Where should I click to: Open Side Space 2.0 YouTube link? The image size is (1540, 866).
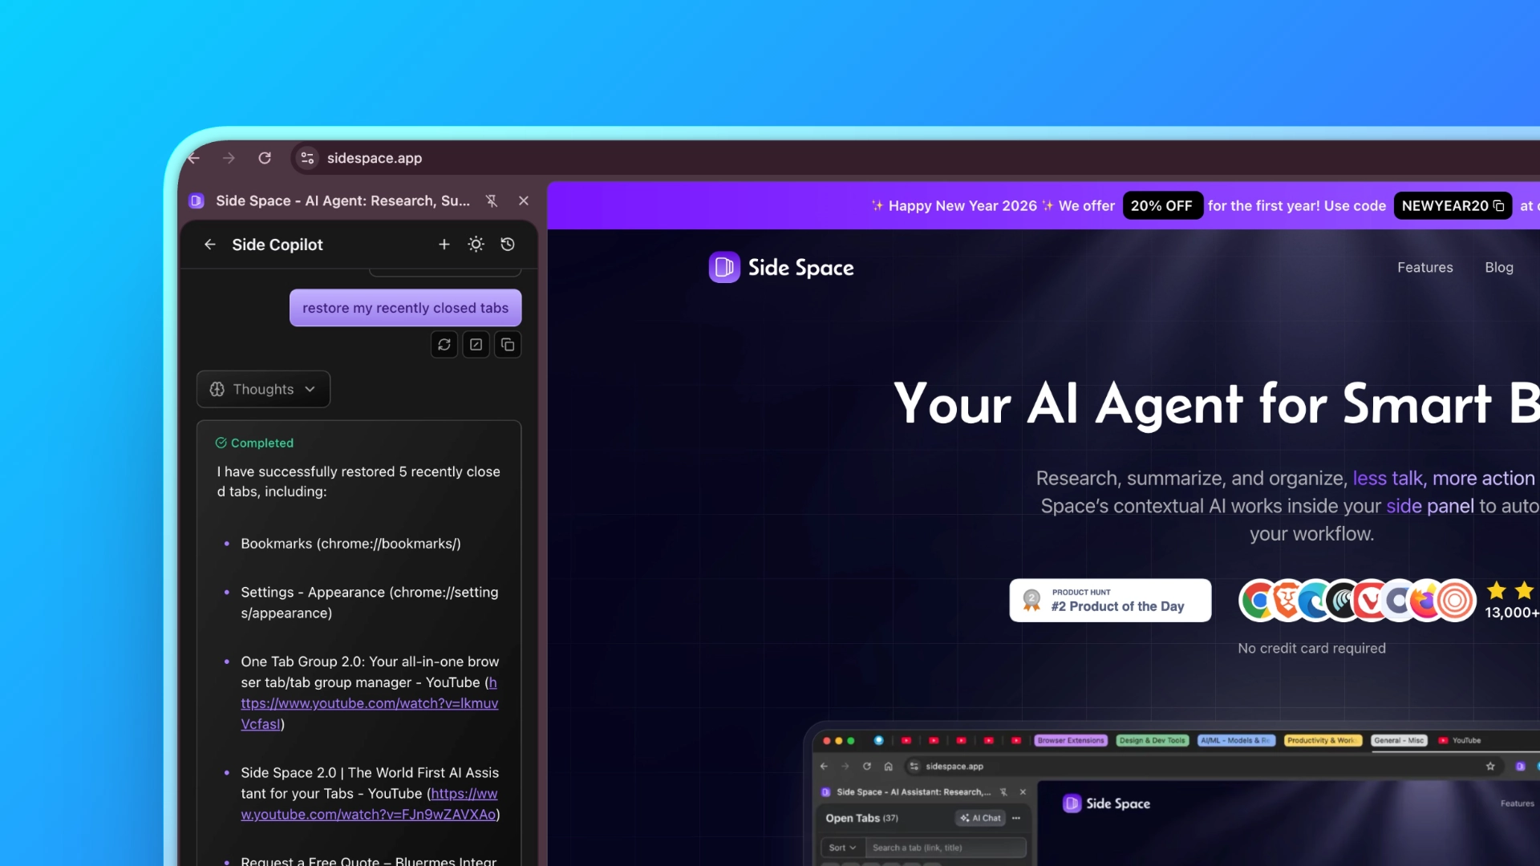368,814
